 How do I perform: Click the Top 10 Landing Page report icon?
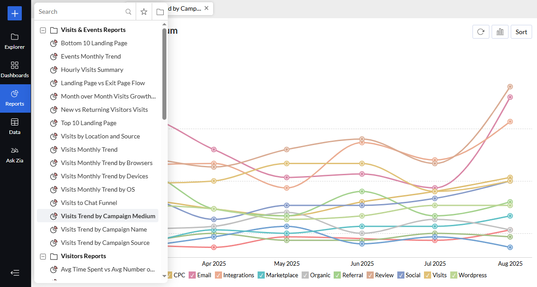(x=54, y=123)
